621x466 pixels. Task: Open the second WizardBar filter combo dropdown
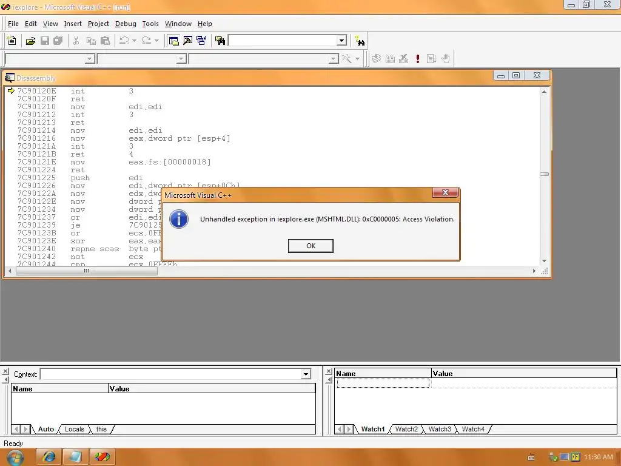point(181,59)
